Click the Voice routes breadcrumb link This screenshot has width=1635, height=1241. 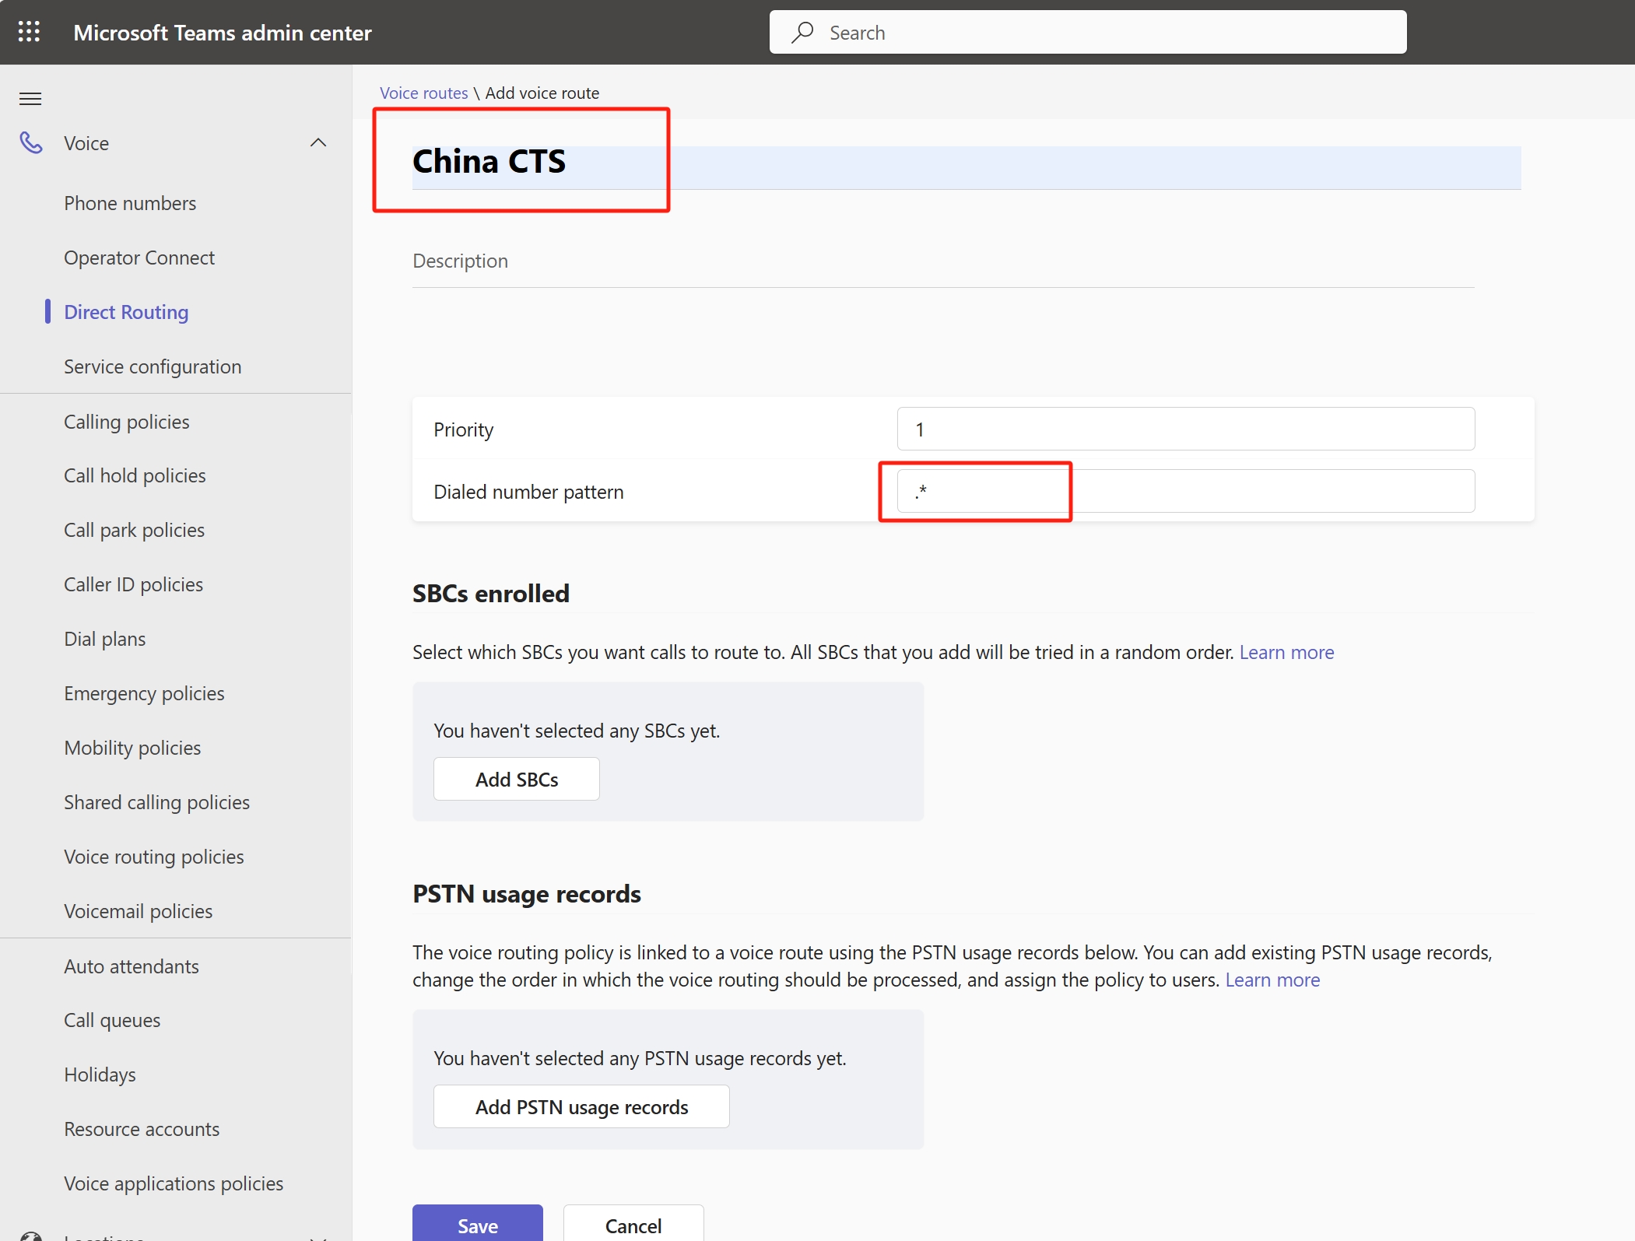pyautogui.click(x=424, y=93)
